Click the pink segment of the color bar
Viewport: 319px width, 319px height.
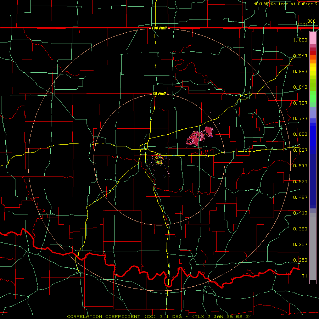313,38
